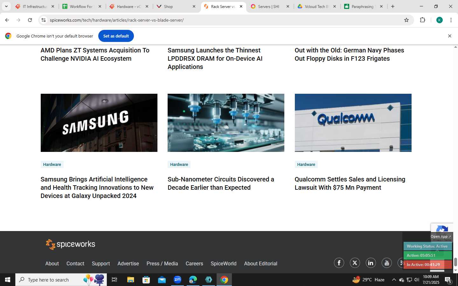
Task: Open Chrome profile avatar K
Action: (440, 20)
